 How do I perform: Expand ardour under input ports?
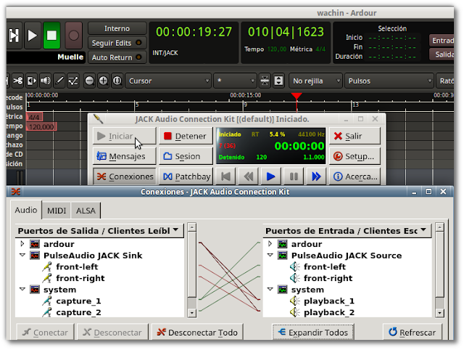(270, 244)
